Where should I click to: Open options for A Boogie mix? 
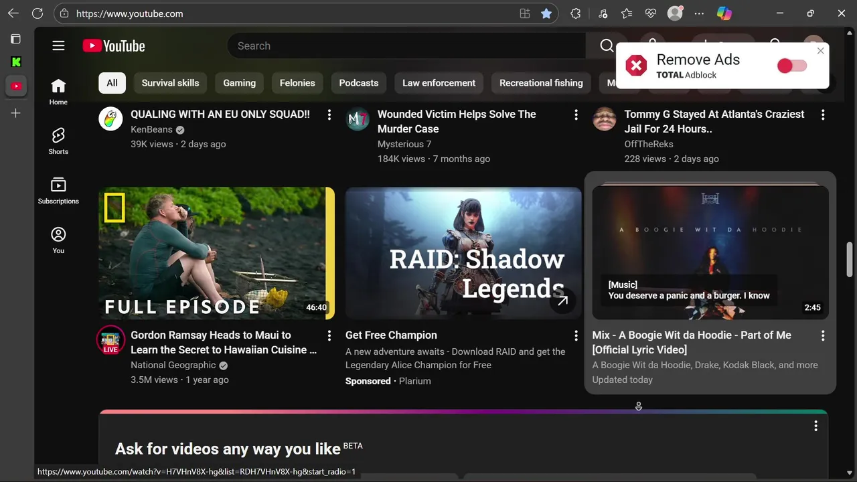point(823,335)
